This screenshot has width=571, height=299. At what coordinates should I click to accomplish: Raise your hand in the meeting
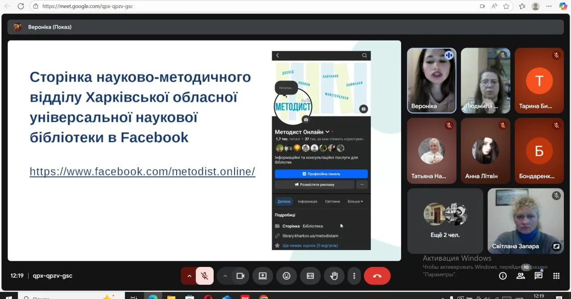pyautogui.click(x=334, y=276)
